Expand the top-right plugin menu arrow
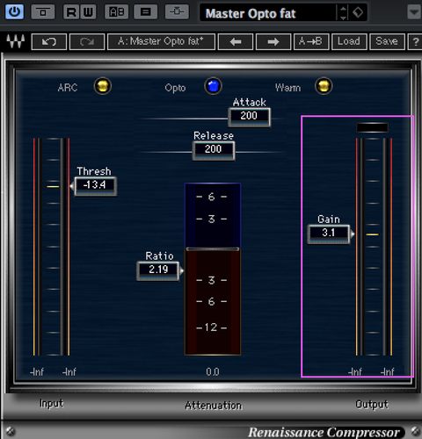422x439 pixels. [x=414, y=12]
